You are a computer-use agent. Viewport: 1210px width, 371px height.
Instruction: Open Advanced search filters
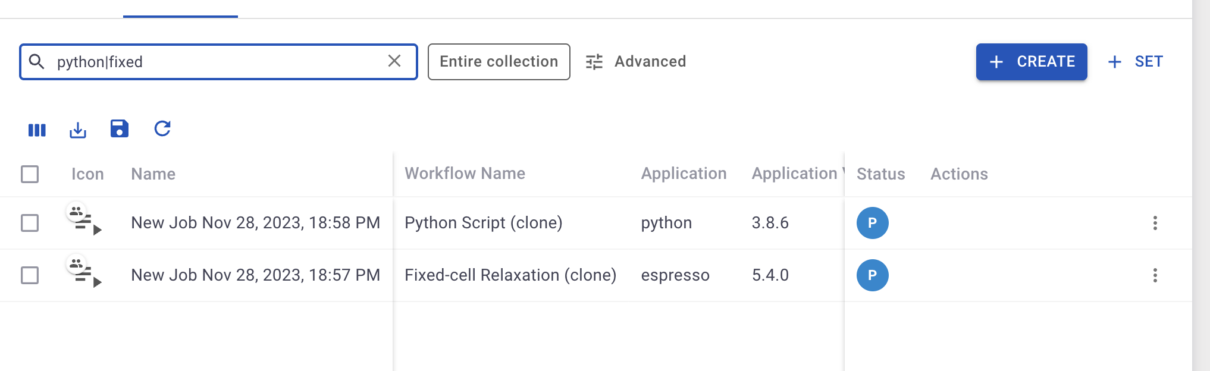(636, 62)
